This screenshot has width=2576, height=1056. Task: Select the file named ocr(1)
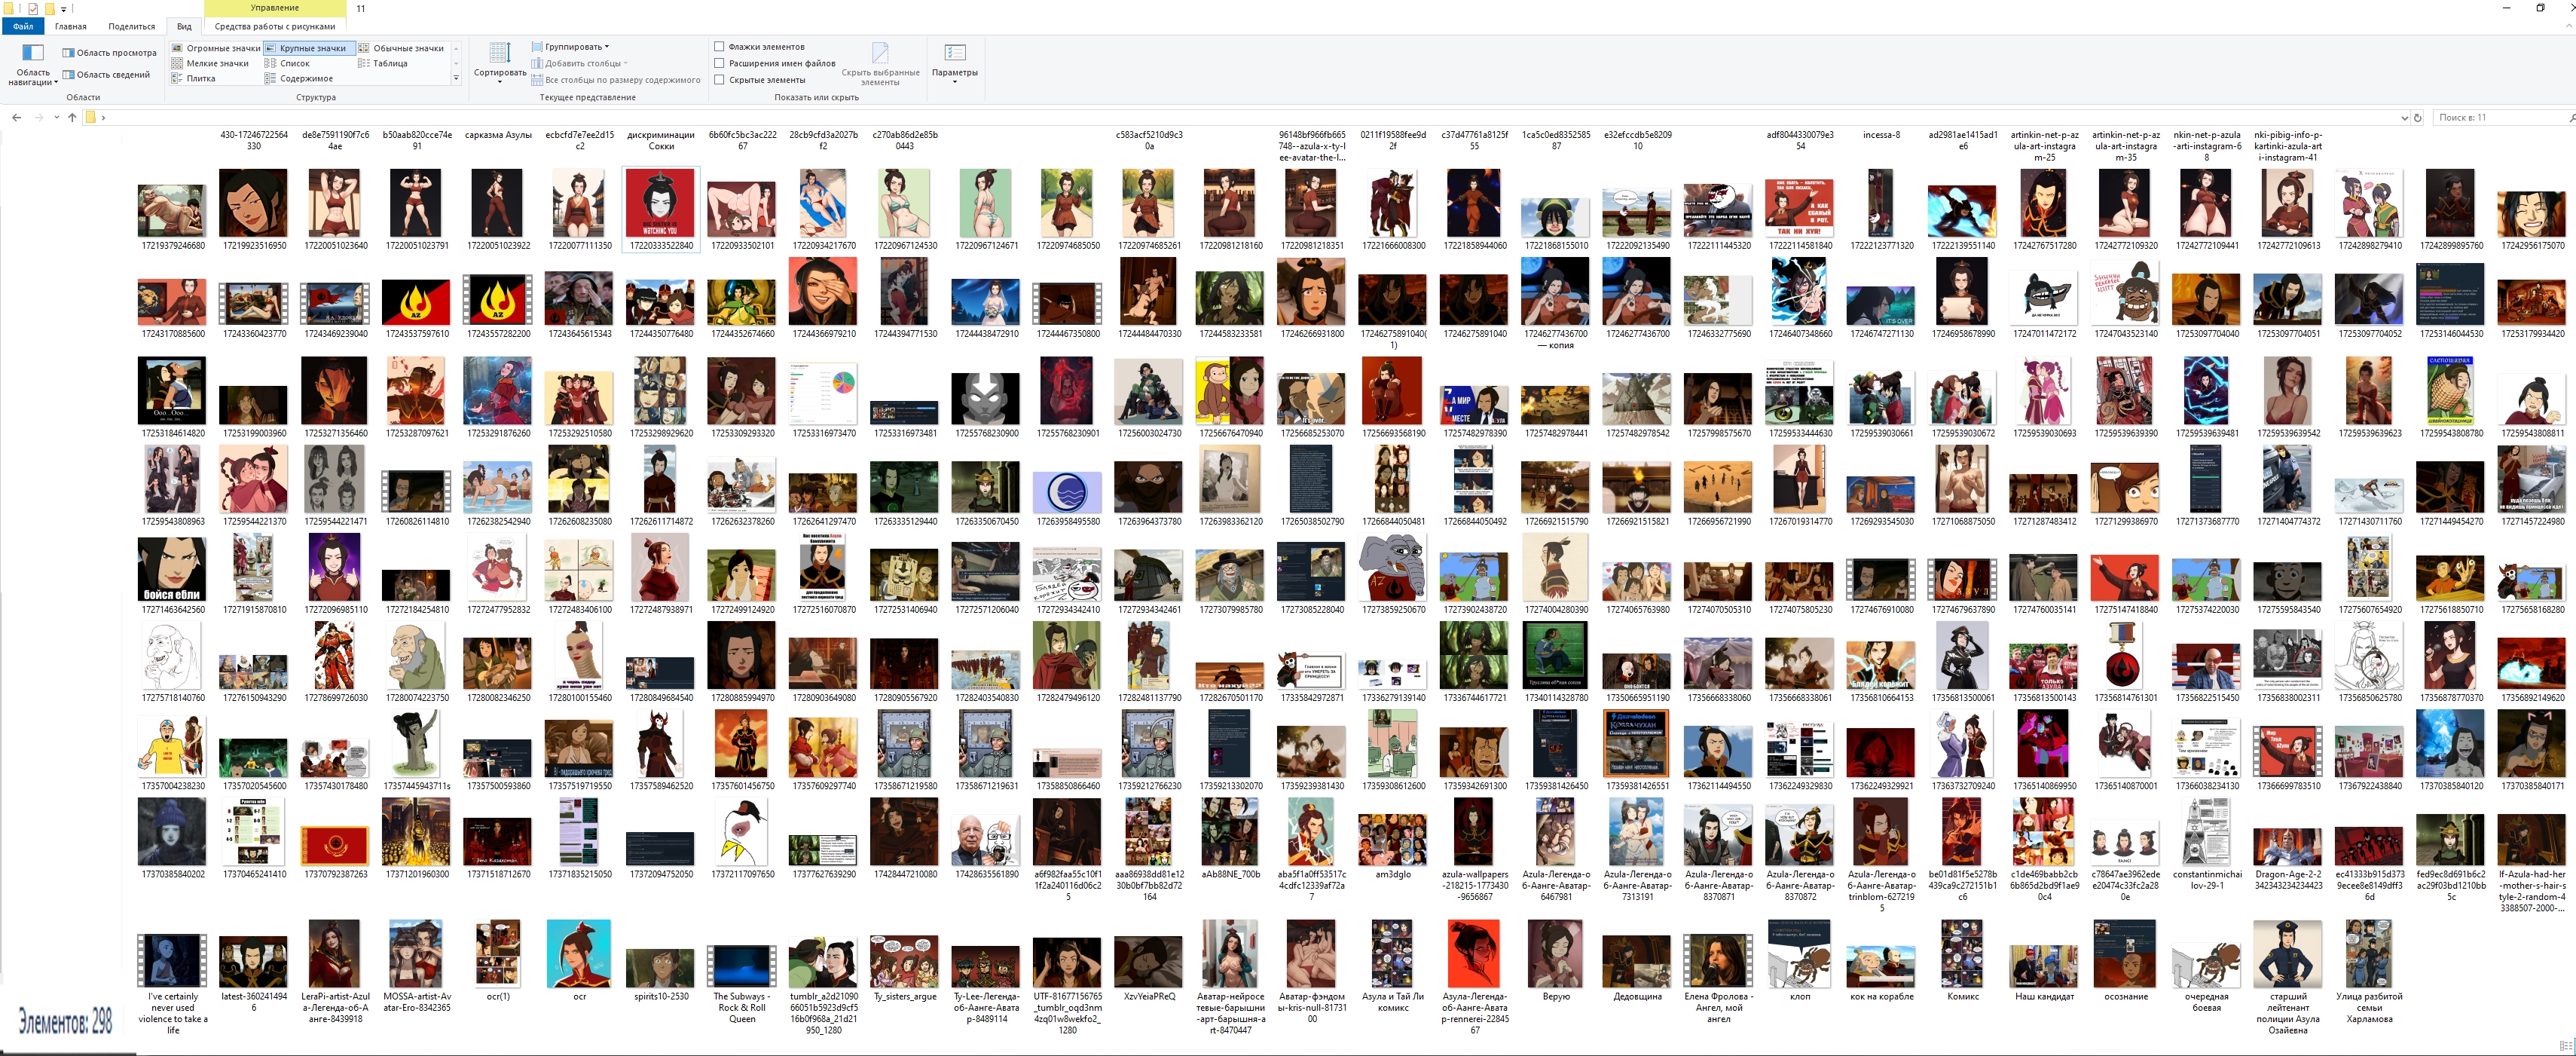[x=498, y=962]
